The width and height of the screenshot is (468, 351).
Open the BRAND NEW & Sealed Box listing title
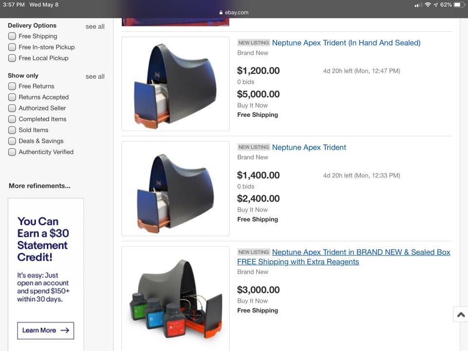pos(344,257)
